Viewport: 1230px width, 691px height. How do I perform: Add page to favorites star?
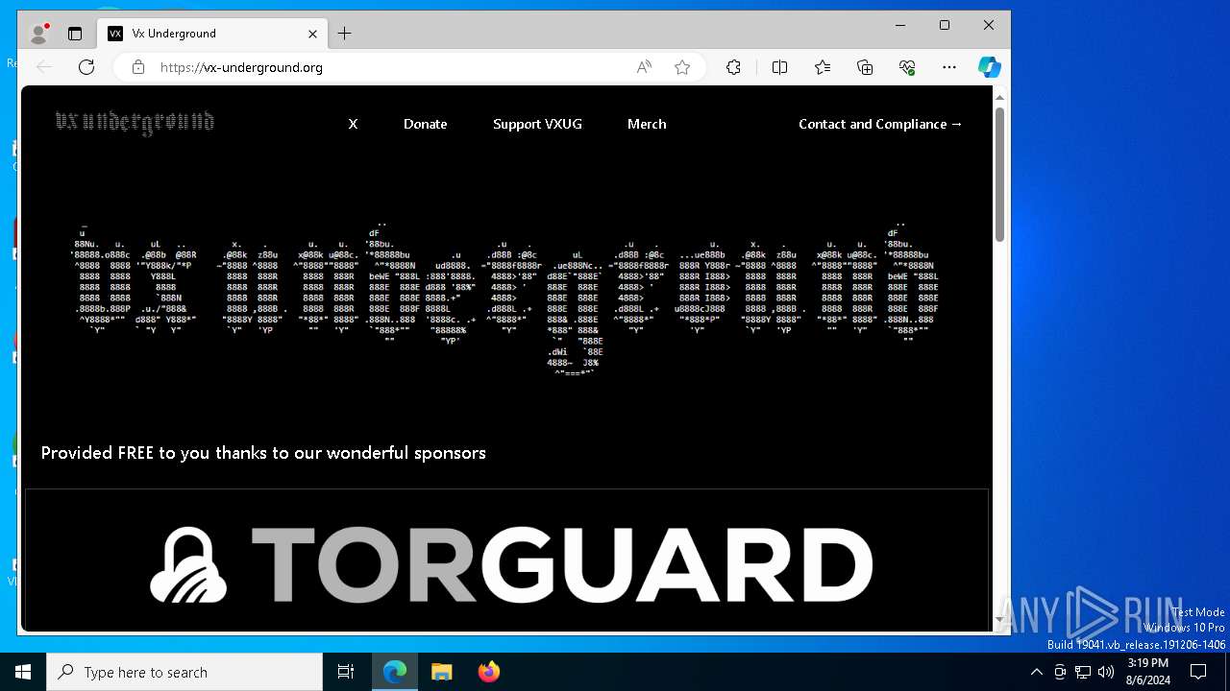682,67
